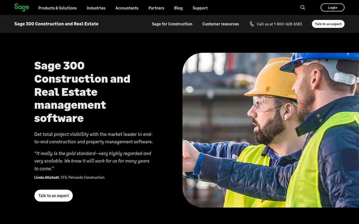Open the Support menu
This screenshot has height=224, width=359.
(200, 8)
